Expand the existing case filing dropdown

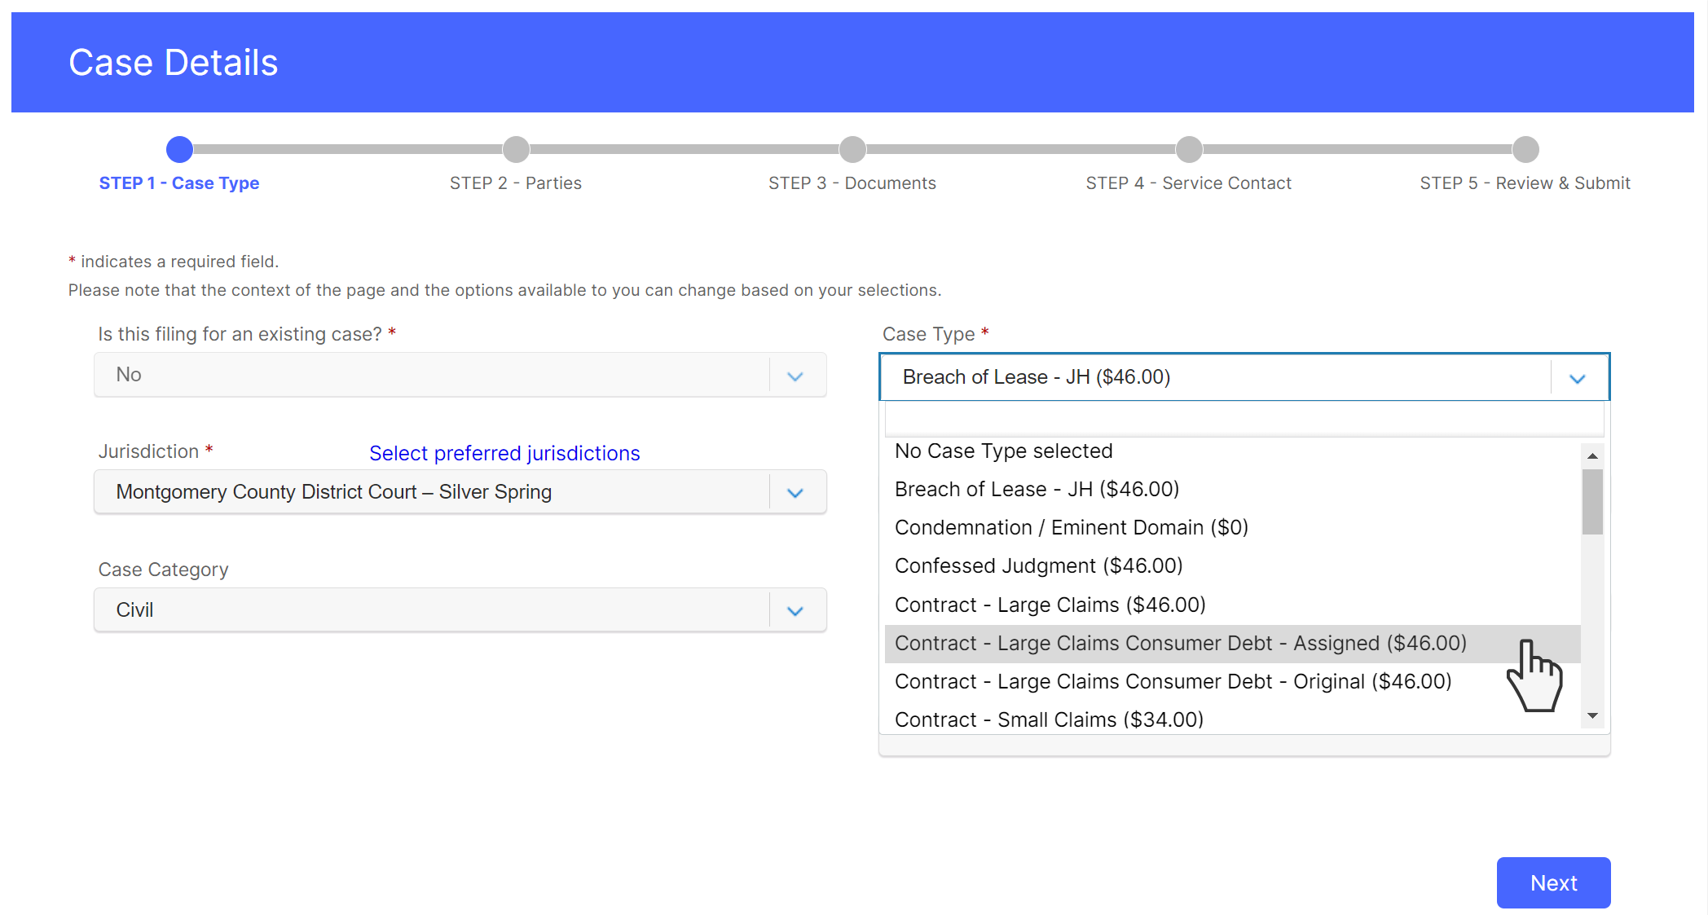[x=795, y=376]
